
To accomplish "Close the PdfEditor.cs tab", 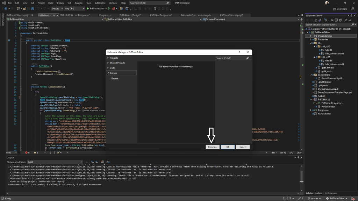I will pos(58,15).
